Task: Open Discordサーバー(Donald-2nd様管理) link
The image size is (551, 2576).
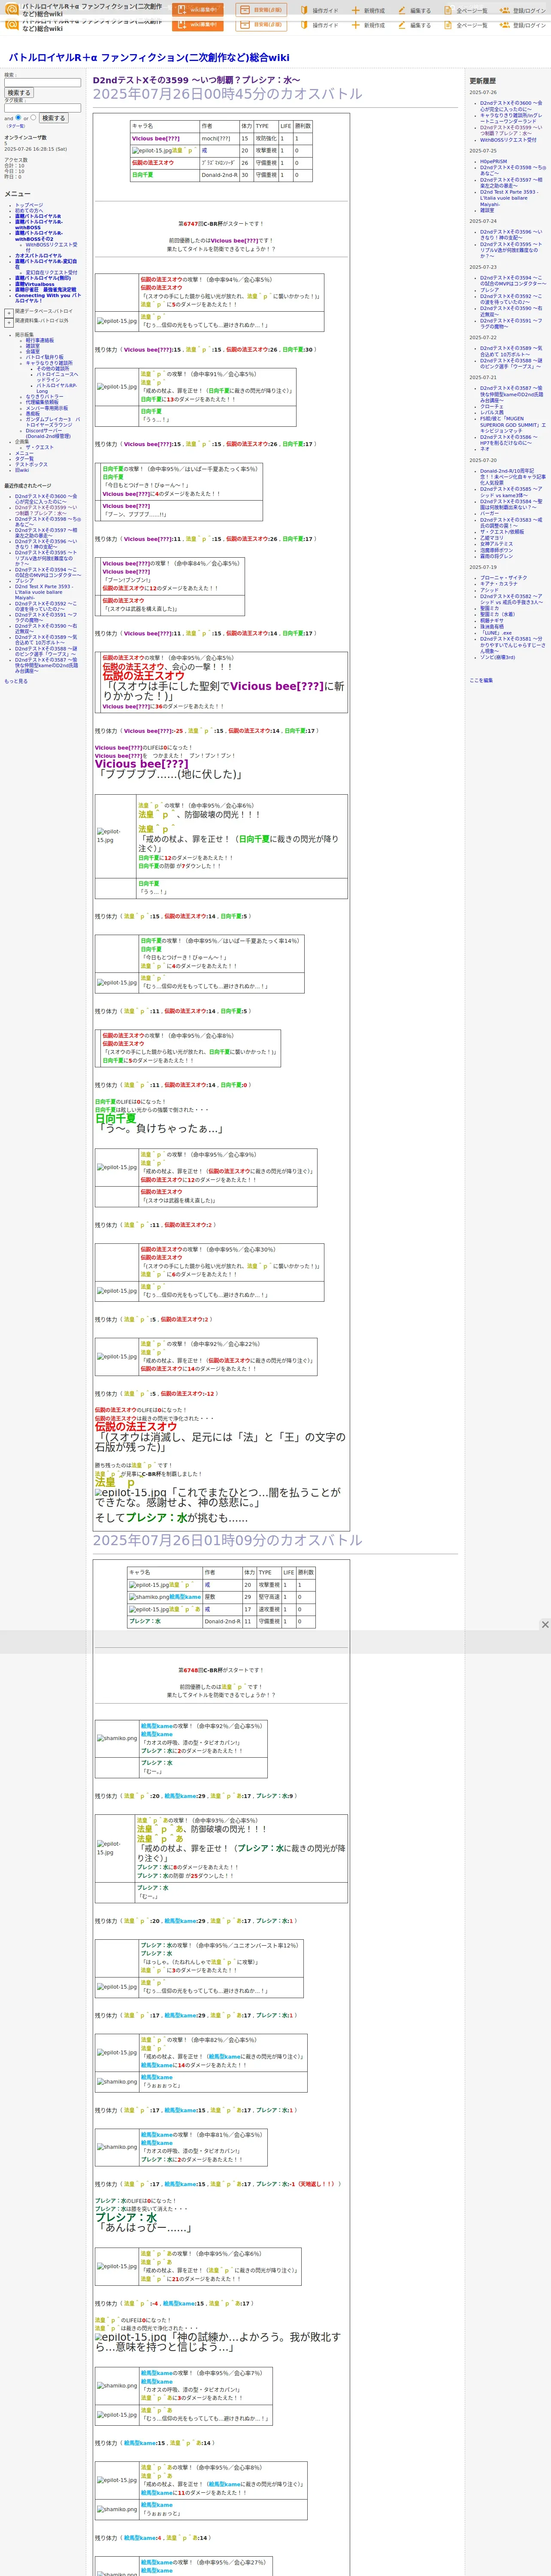Action: [x=48, y=434]
